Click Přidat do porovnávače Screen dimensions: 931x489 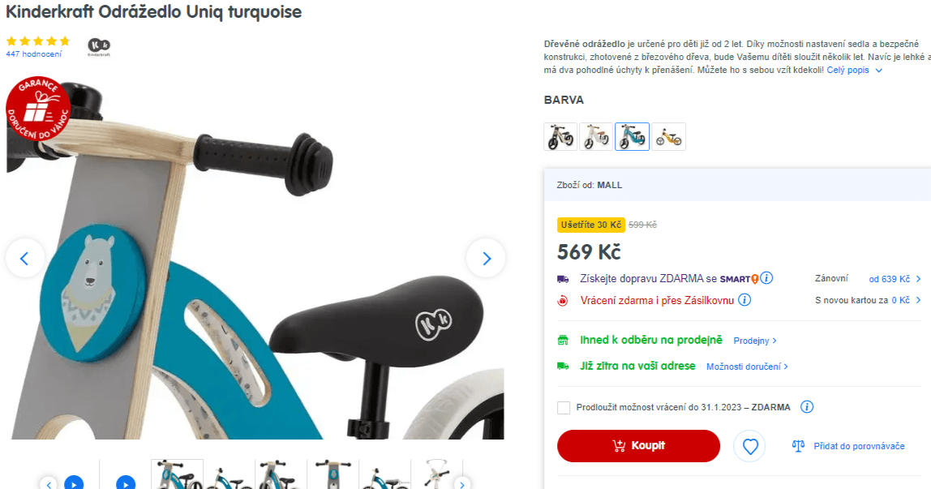(848, 446)
